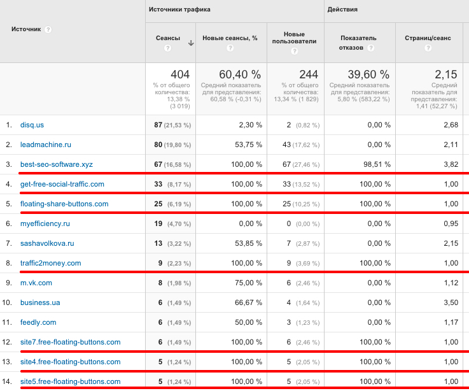Open the get-free-social-traffic.com link

62,184
